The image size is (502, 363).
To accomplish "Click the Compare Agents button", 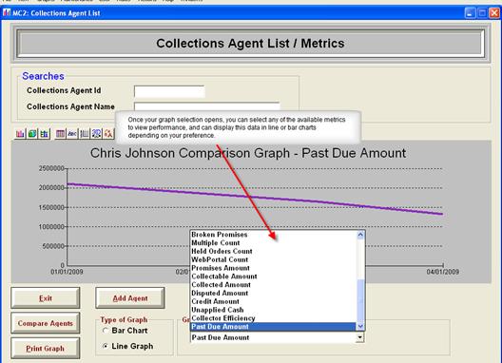I will click(x=46, y=323).
